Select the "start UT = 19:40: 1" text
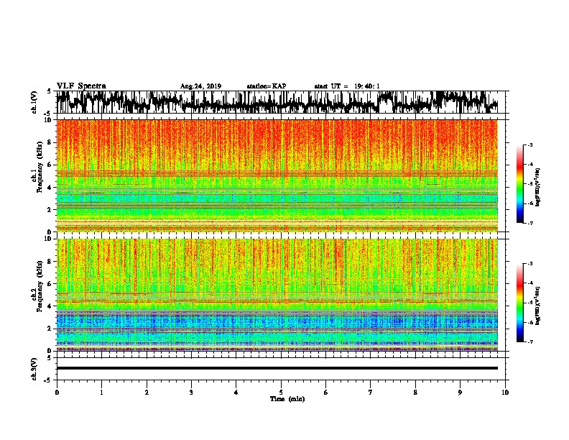The image size is (569, 440). [347, 86]
